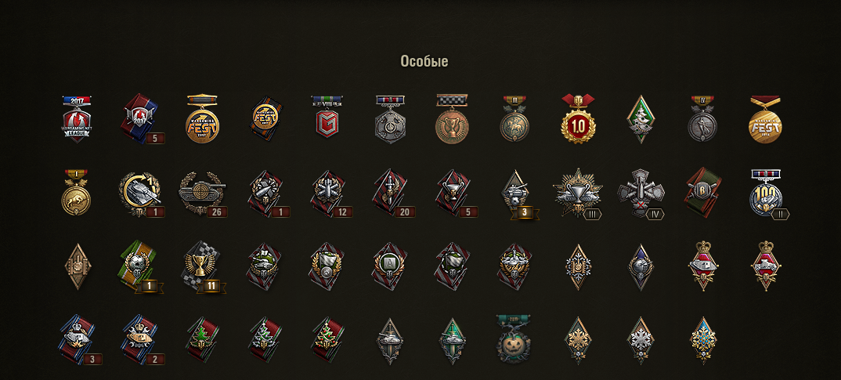Click the star trophy medal with grade III
The image size is (841, 380).
coord(577,194)
